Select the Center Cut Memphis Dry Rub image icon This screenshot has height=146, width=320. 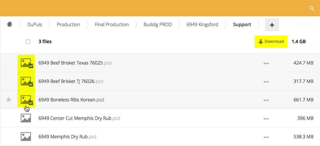point(26,118)
